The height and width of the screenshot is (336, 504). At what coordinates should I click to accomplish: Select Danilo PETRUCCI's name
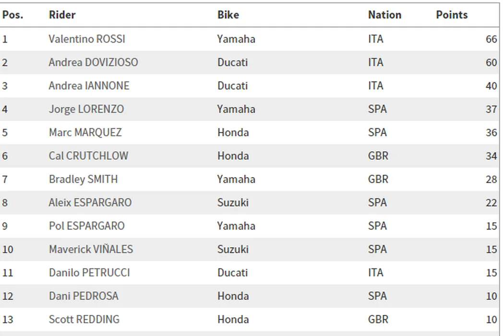point(89,273)
